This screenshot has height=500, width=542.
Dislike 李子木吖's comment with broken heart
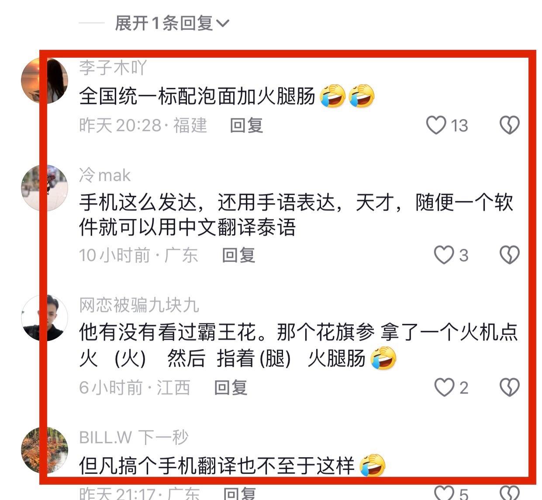tap(509, 125)
